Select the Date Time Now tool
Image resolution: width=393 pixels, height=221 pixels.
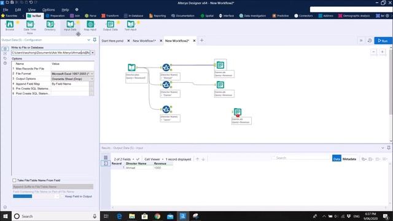tap(30, 27)
